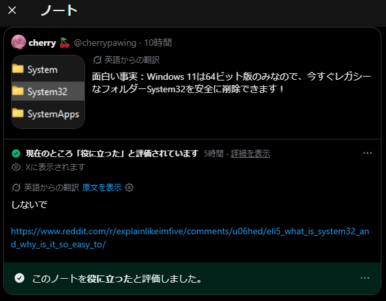Open the three-dot menu in the rating banner
This screenshot has height=301, width=386.
[x=365, y=278]
